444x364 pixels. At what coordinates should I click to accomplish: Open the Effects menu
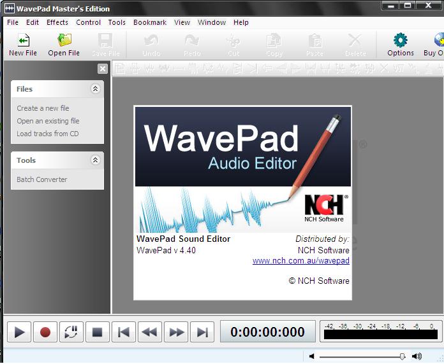pyautogui.click(x=57, y=22)
